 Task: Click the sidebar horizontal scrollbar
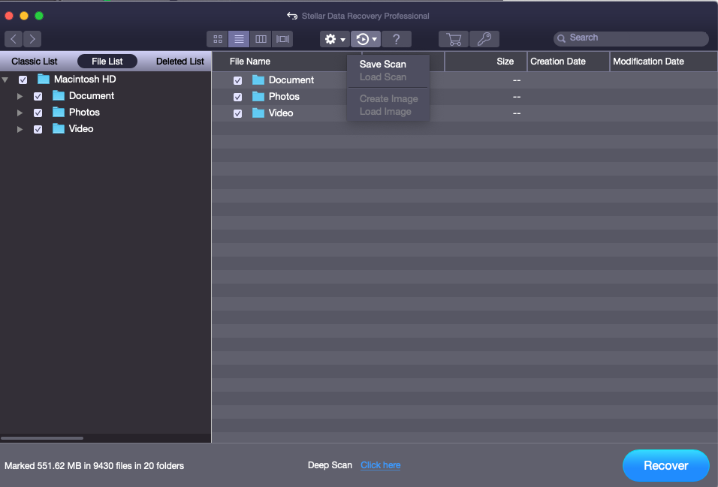(42, 437)
